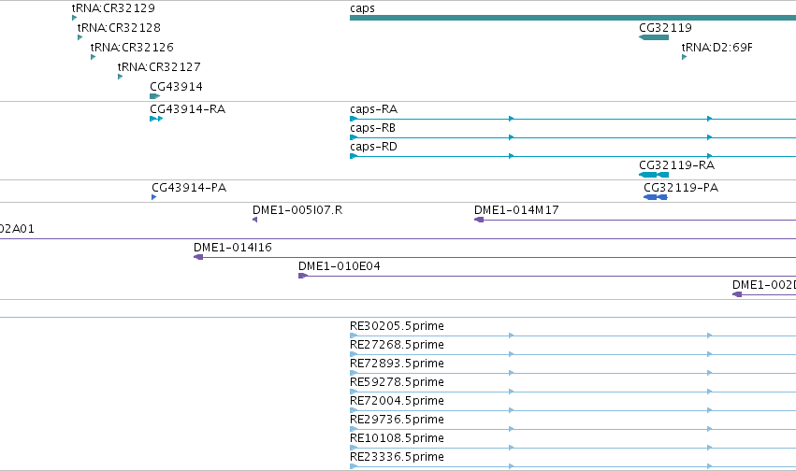Screen dimensions: 796x471
Task: Click the tRNA:CR32126 arrow glyph
Action: click(x=93, y=57)
